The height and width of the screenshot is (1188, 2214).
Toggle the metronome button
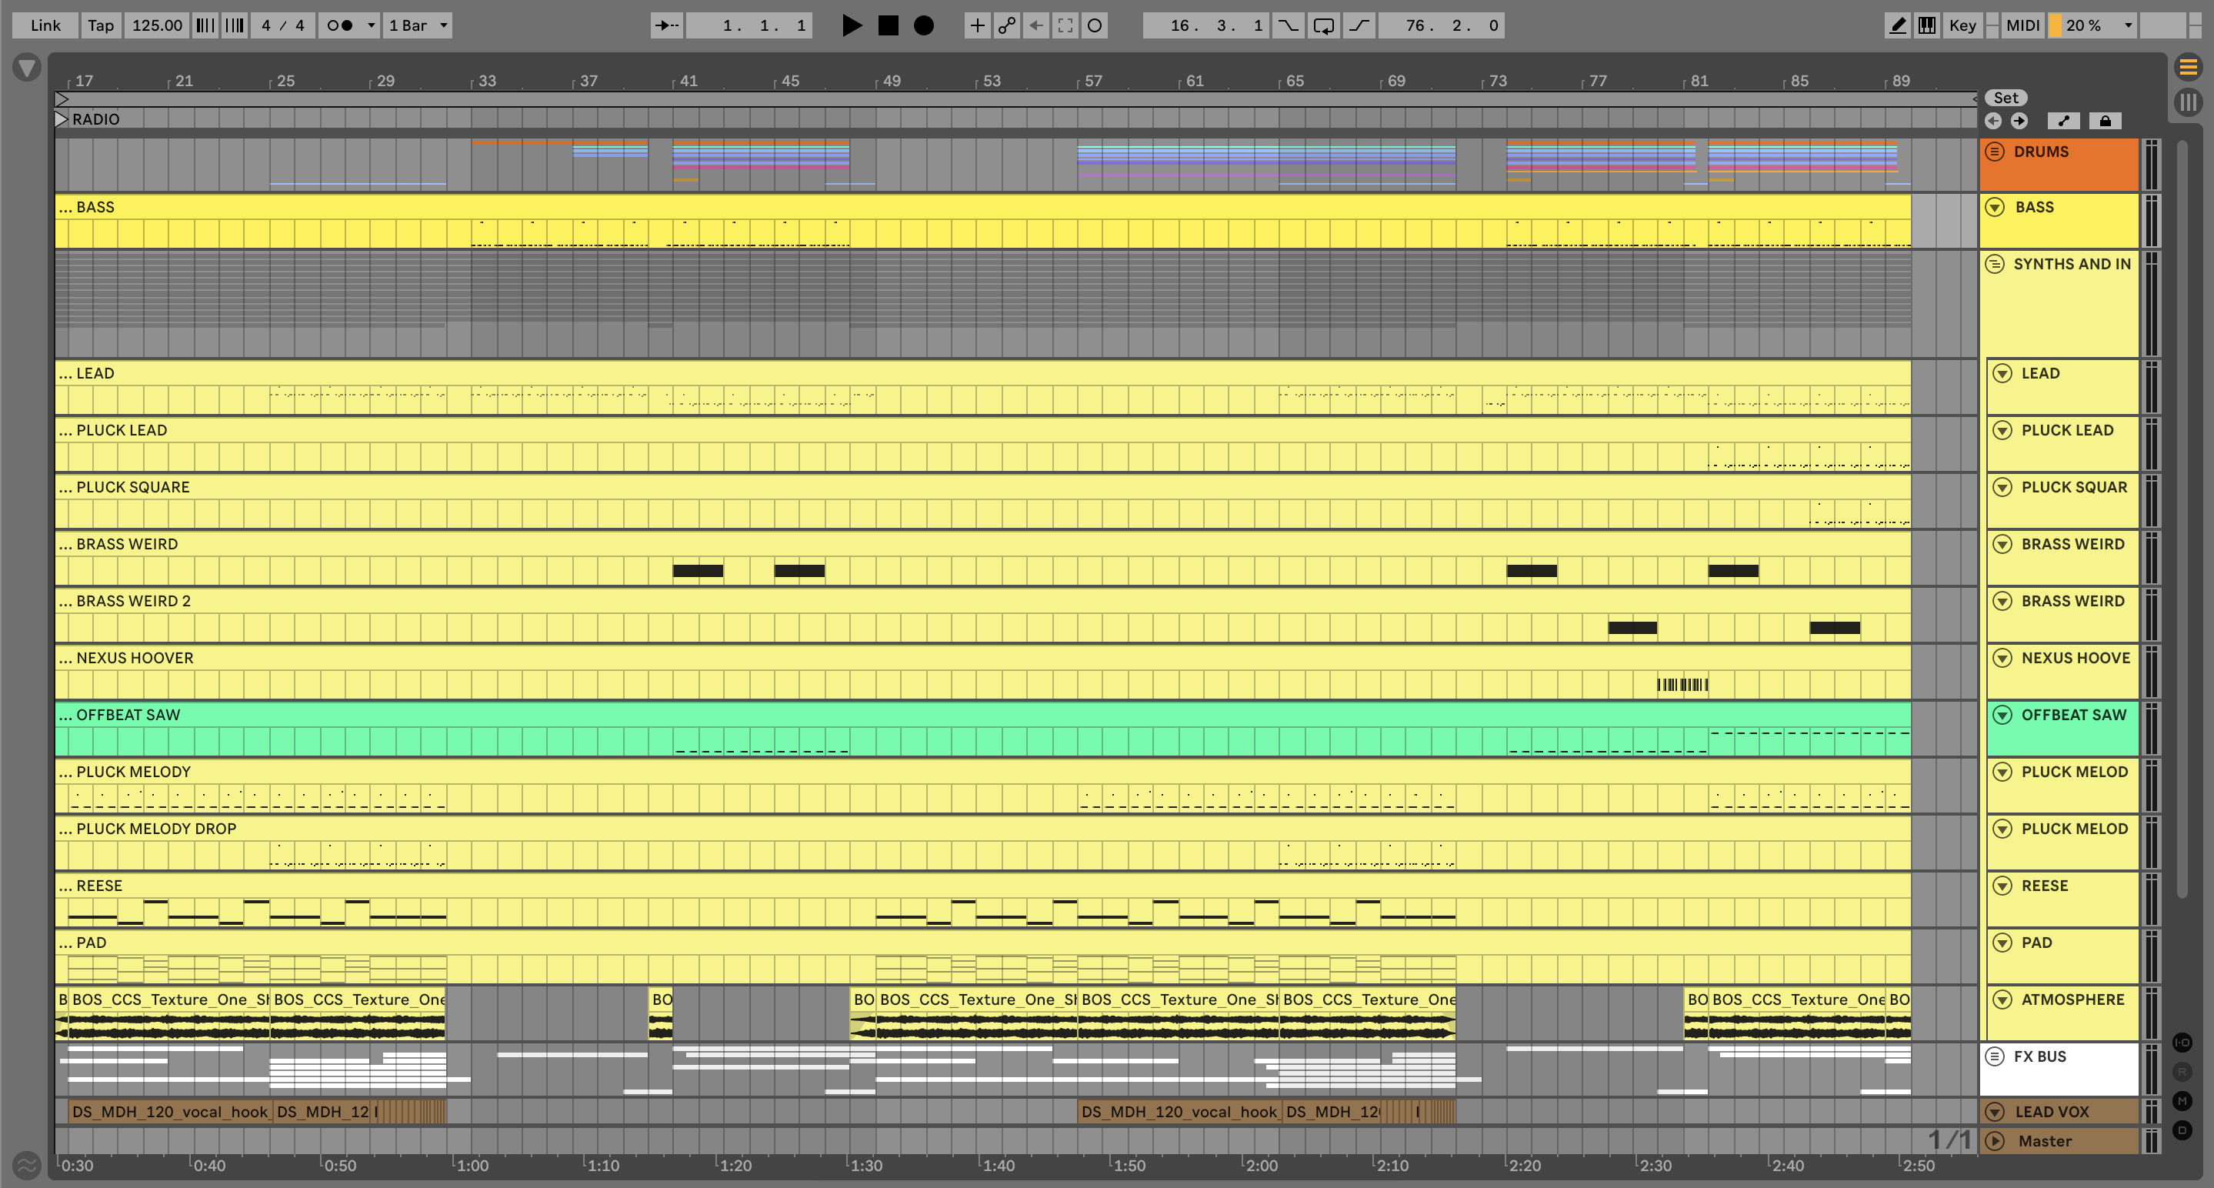tap(340, 25)
